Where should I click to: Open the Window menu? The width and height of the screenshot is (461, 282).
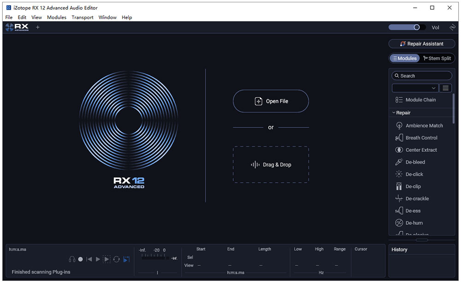coord(107,18)
